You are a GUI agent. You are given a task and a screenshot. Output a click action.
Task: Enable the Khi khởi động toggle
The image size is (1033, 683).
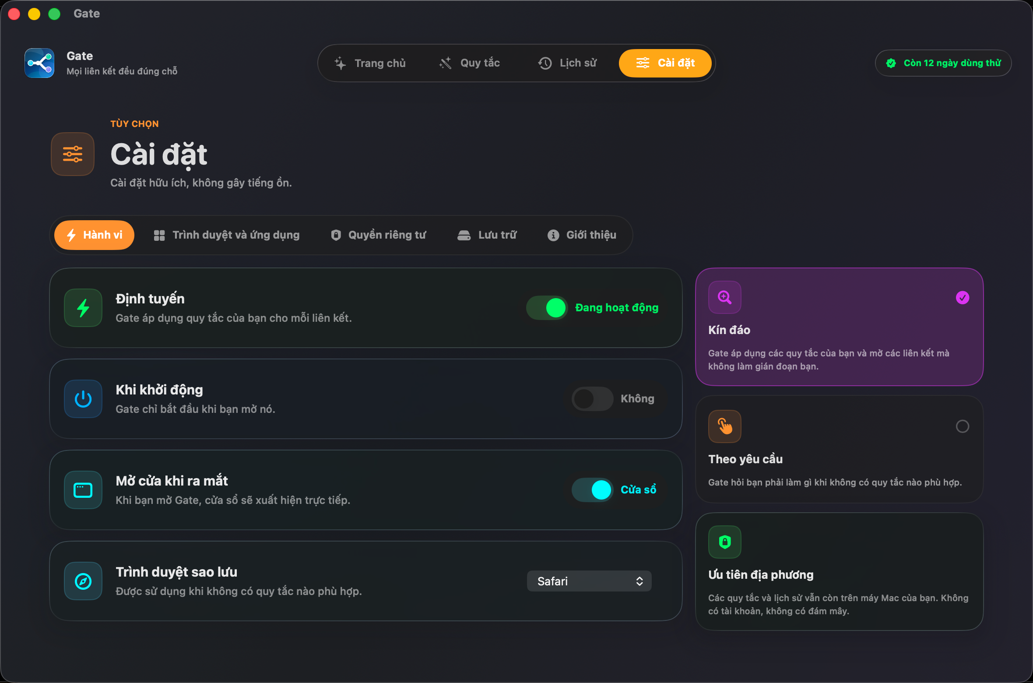(x=593, y=399)
